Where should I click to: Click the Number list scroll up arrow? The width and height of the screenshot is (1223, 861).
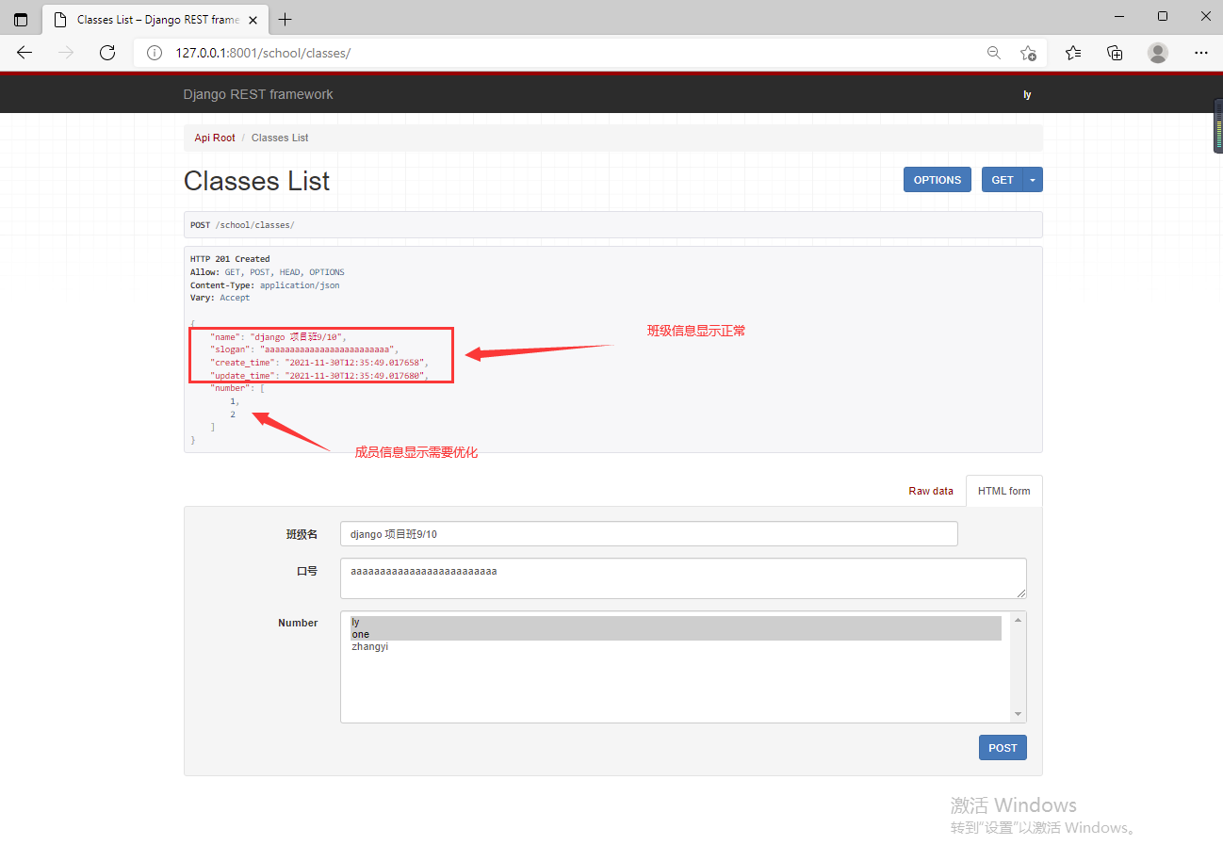coord(1018,619)
